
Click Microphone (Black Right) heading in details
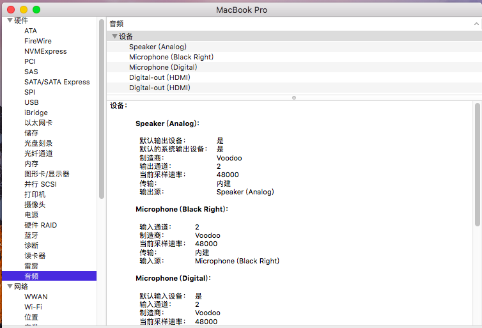[182, 209]
